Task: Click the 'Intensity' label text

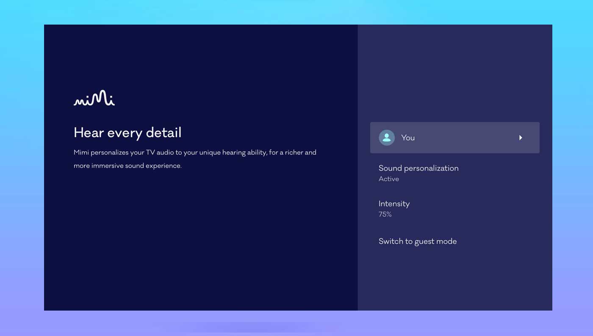Action: click(394, 204)
